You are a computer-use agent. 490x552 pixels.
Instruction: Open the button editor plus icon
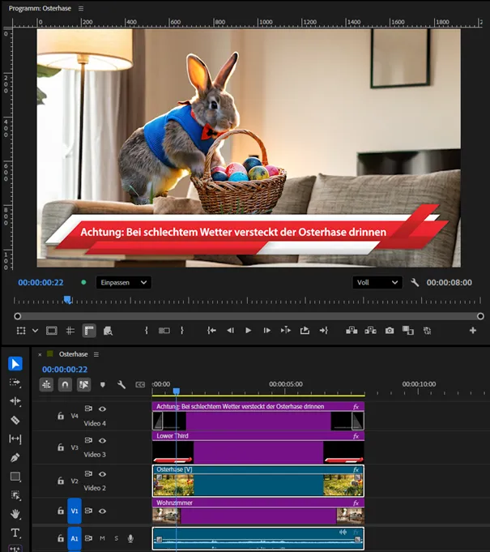(x=473, y=331)
